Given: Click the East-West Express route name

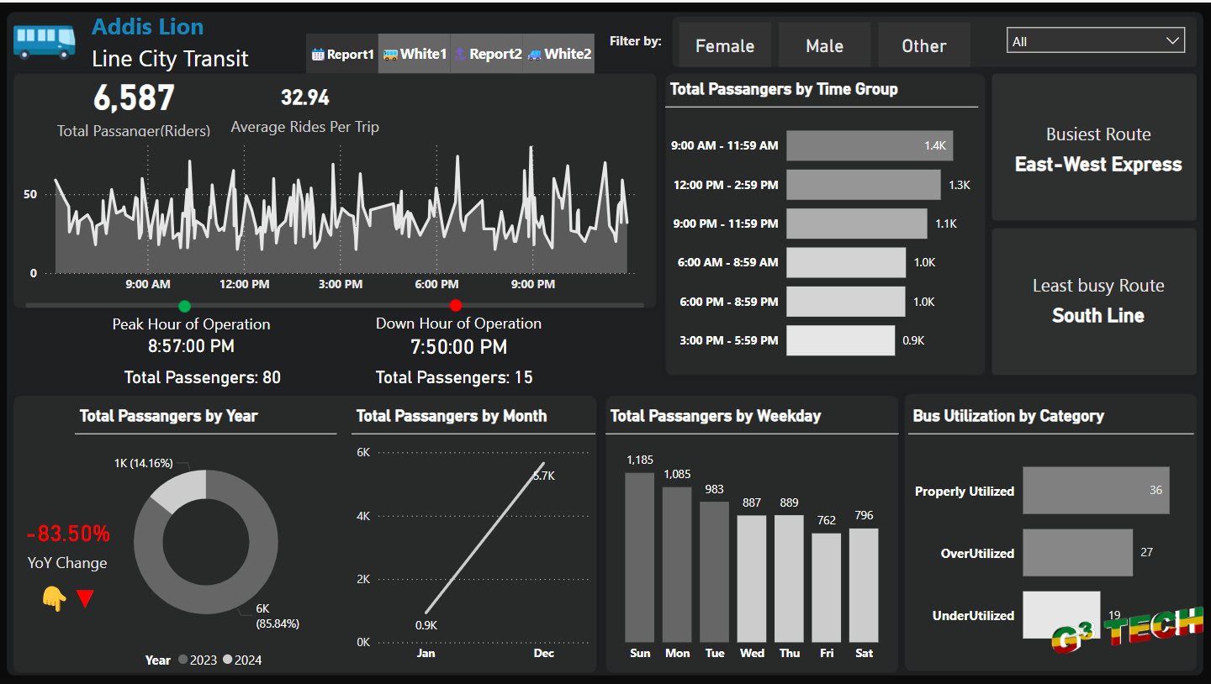Looking at the screenshot, I should click(1098, 165).
